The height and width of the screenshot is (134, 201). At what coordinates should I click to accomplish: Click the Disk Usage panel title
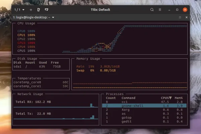coord(27,59)
